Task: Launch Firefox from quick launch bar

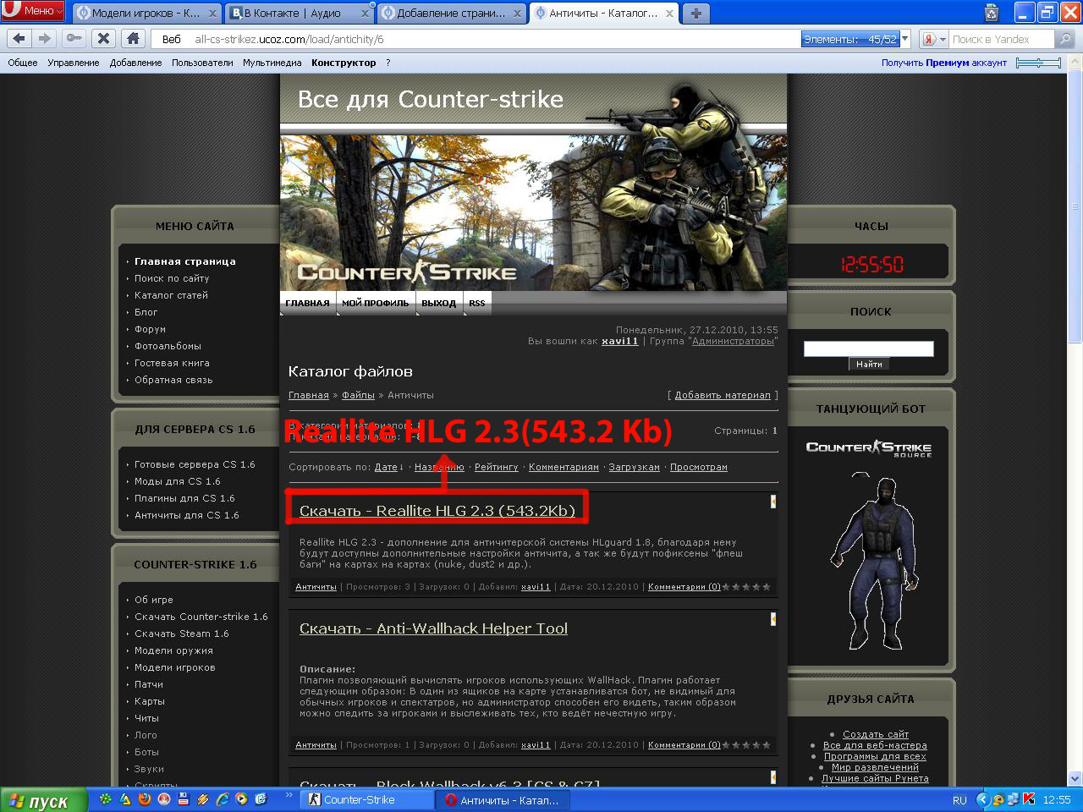Action: pos(145,798)
